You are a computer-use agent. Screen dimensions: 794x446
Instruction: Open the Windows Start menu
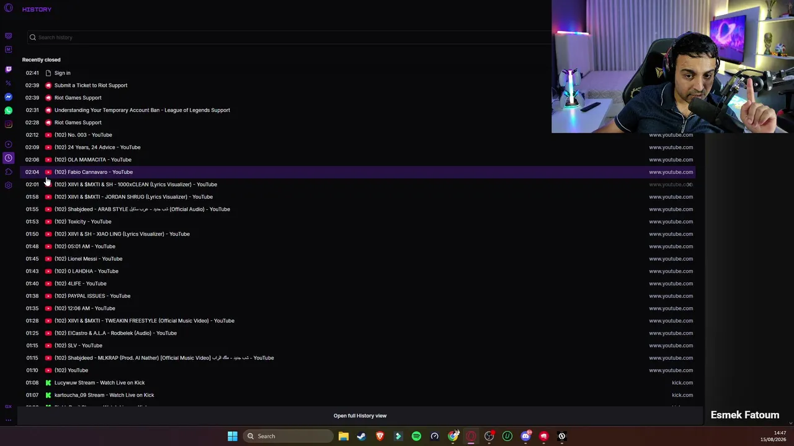[x=233, y=436]
